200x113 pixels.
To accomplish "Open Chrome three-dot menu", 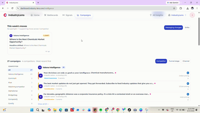I will (197, 8).
